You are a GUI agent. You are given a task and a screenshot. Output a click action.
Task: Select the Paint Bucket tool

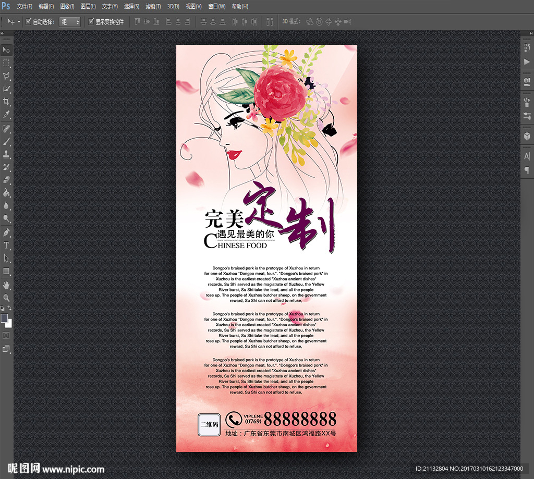click(6, 193)
